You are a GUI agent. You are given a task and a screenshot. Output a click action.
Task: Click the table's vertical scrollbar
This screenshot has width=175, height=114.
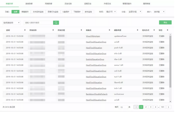170,66
